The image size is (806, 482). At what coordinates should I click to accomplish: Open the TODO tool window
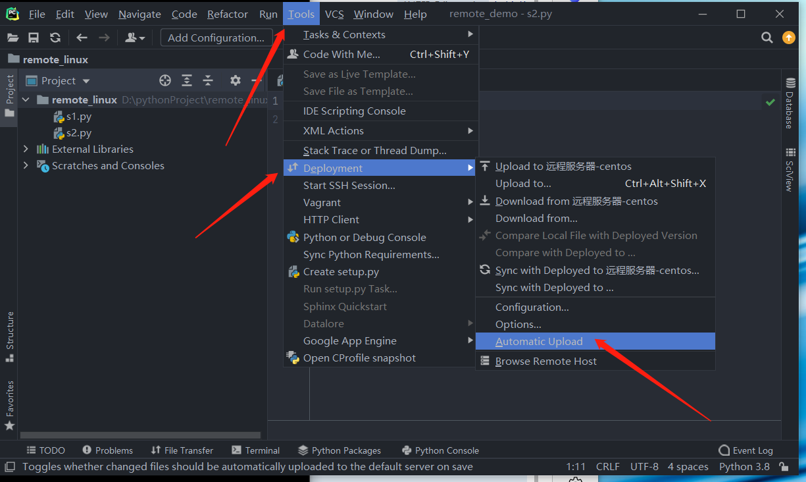[45, 450]
